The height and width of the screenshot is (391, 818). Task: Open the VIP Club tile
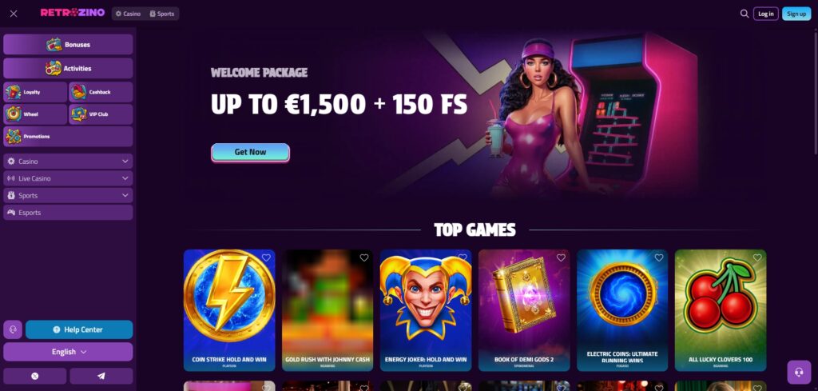point(101,114)
